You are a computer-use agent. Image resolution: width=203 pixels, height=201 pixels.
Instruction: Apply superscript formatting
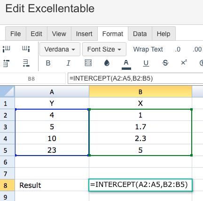(184, 63)
